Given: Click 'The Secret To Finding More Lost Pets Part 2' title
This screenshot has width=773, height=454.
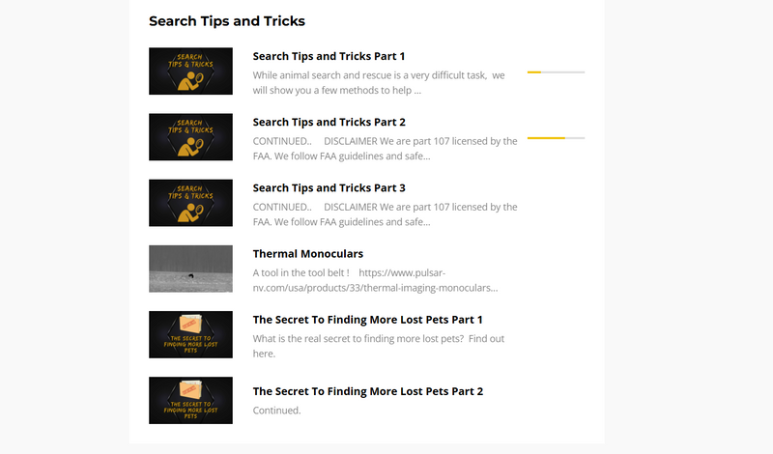Looking at the screenshot, I should click(x=368, y=391).
